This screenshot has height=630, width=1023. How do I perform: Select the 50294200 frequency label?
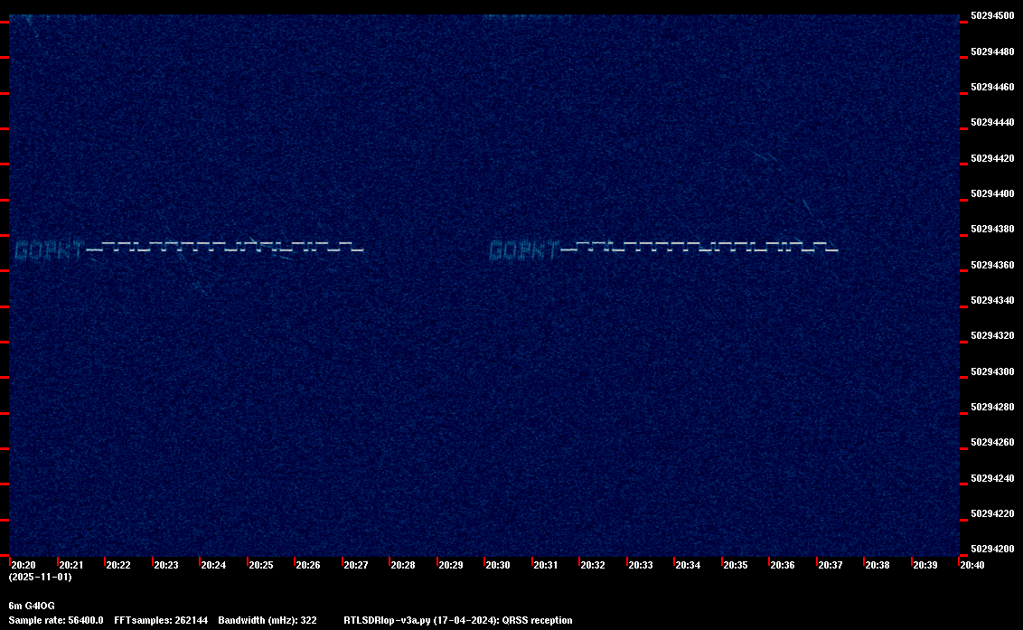click(992, 549)
